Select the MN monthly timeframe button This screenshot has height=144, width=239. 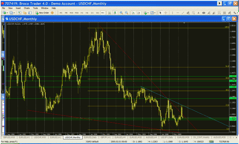[x=102, y=13]
